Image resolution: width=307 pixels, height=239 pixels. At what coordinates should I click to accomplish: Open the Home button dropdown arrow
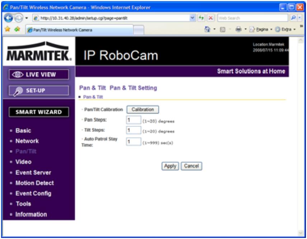[x=214, y=29]
